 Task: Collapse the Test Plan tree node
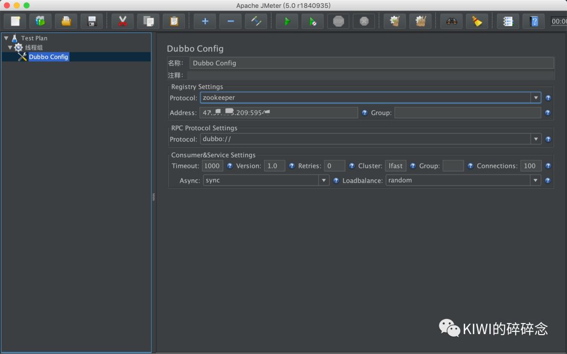[6, 38]
